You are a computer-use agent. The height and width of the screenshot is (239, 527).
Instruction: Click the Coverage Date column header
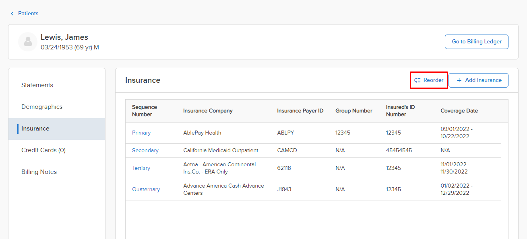click(459, 111)
